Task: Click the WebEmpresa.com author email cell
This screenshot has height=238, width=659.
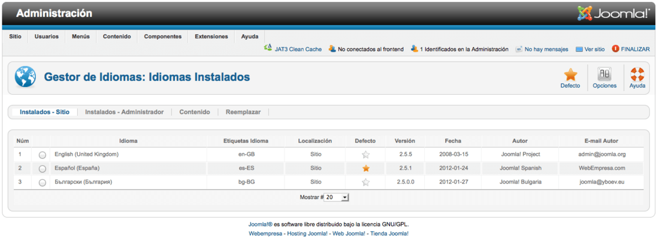Action: (x=601, y=168)
